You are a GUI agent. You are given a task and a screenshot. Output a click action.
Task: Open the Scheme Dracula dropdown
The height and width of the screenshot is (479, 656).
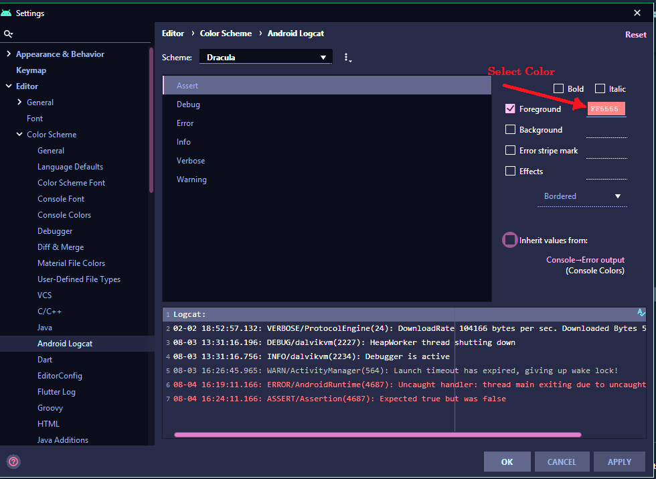266,58
